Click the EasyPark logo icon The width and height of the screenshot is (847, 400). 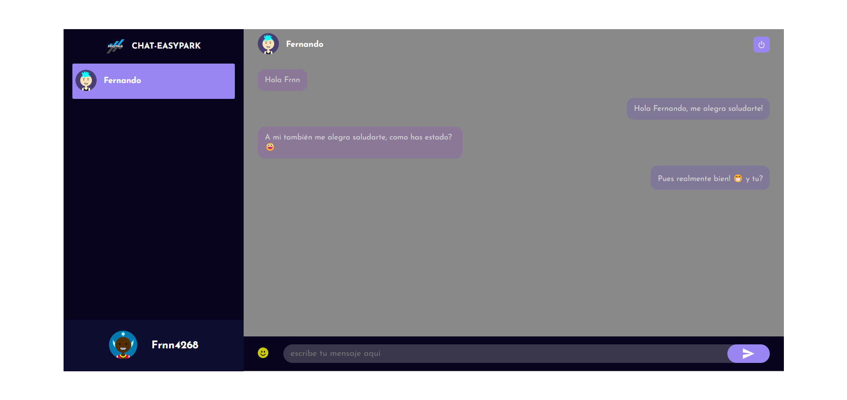116,46
